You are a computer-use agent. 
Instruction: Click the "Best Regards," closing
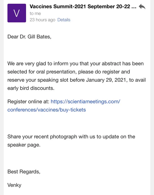[x=24, y=172]
